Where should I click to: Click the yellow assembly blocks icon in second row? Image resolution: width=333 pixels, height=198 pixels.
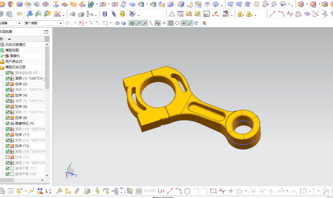coord(241,14)
